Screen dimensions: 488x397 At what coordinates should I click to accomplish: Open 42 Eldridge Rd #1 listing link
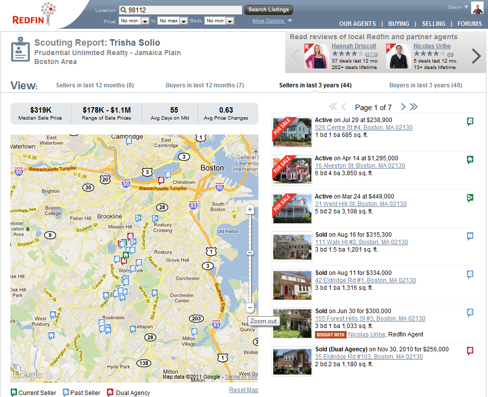point(366,280)
